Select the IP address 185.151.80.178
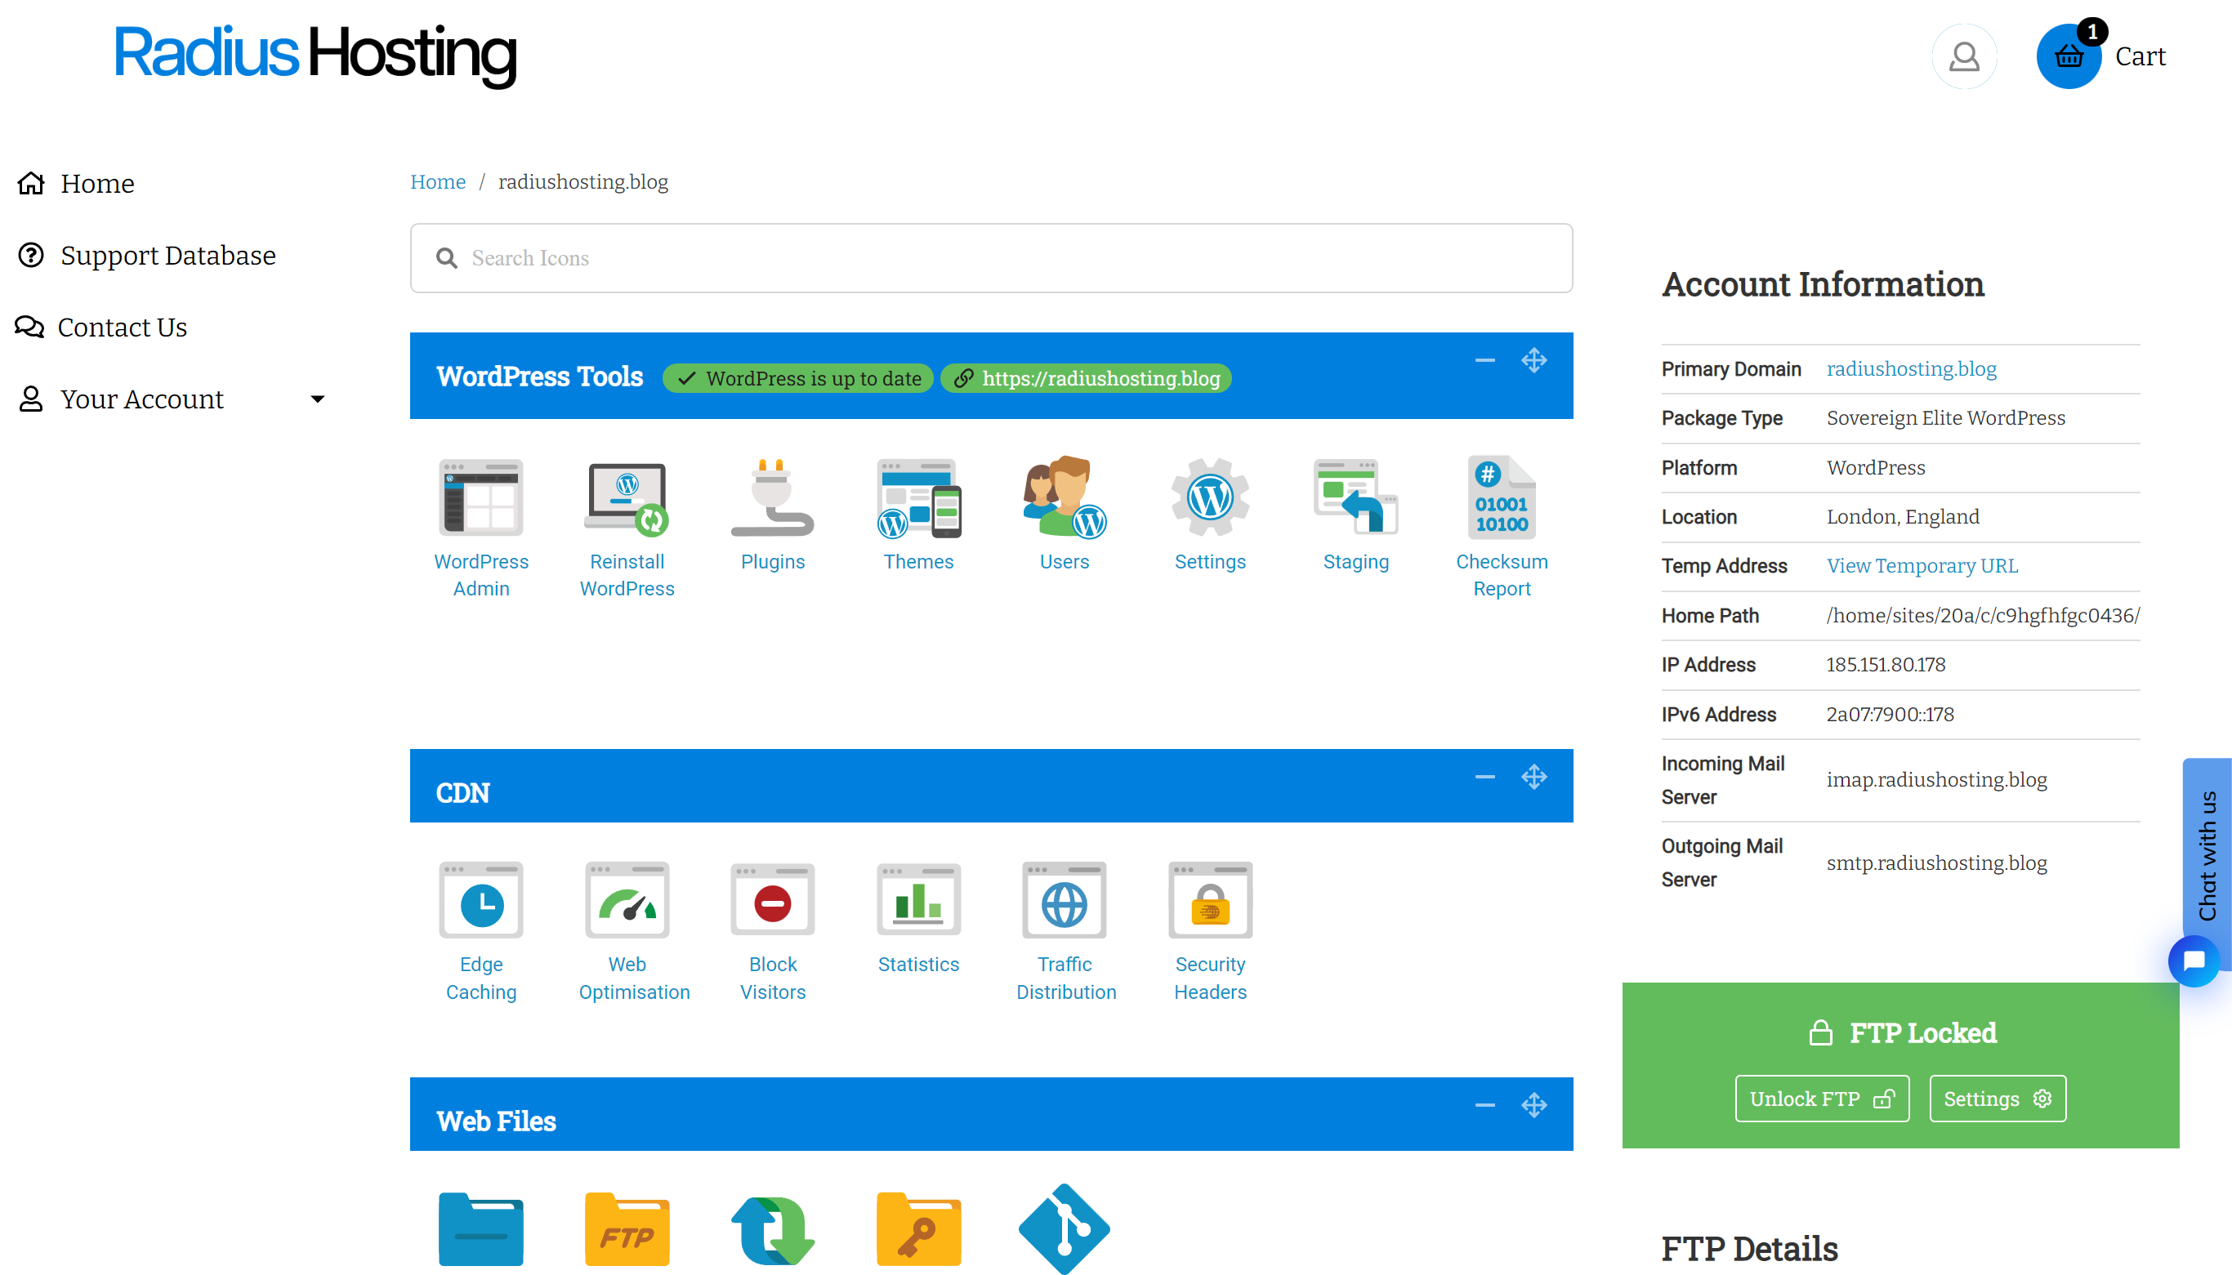The image size is (2232, 1275). tap(1886, 665)
